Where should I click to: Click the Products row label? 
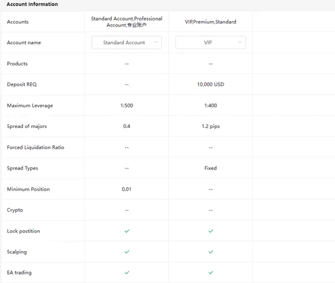18,63
